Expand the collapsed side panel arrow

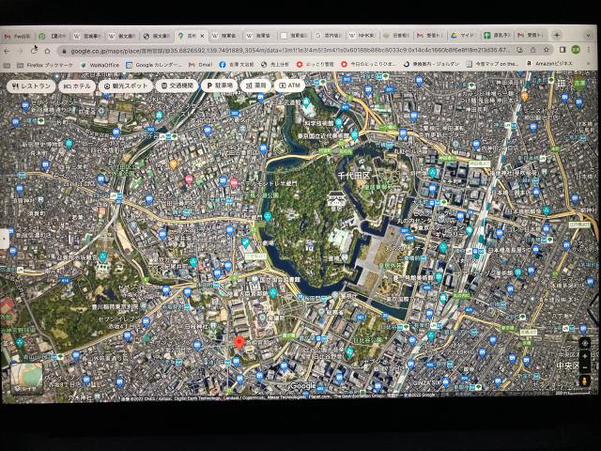(x=4, y=239)
